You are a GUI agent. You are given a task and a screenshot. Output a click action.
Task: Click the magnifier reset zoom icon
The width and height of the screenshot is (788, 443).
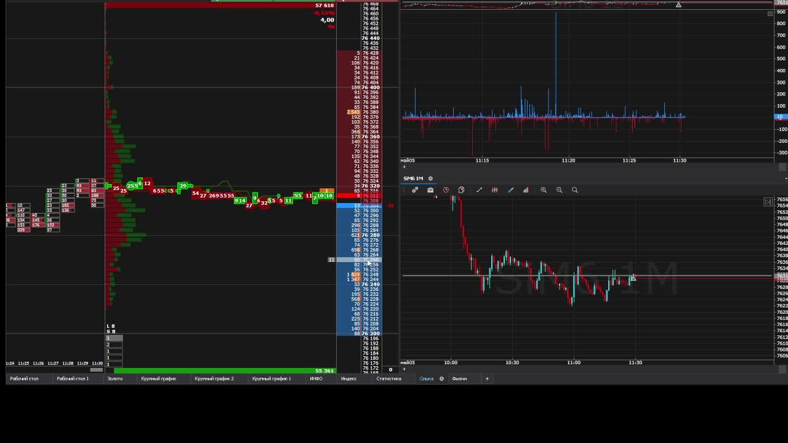pos(575,190)
